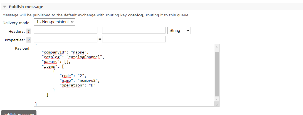Click the Publish message button
Screen dimensions: 303x115
(x=19, y=113)
